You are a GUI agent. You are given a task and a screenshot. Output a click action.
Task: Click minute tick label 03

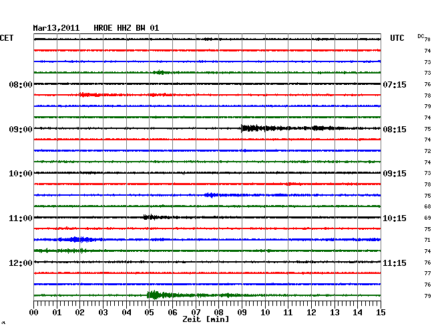[103, 313]
